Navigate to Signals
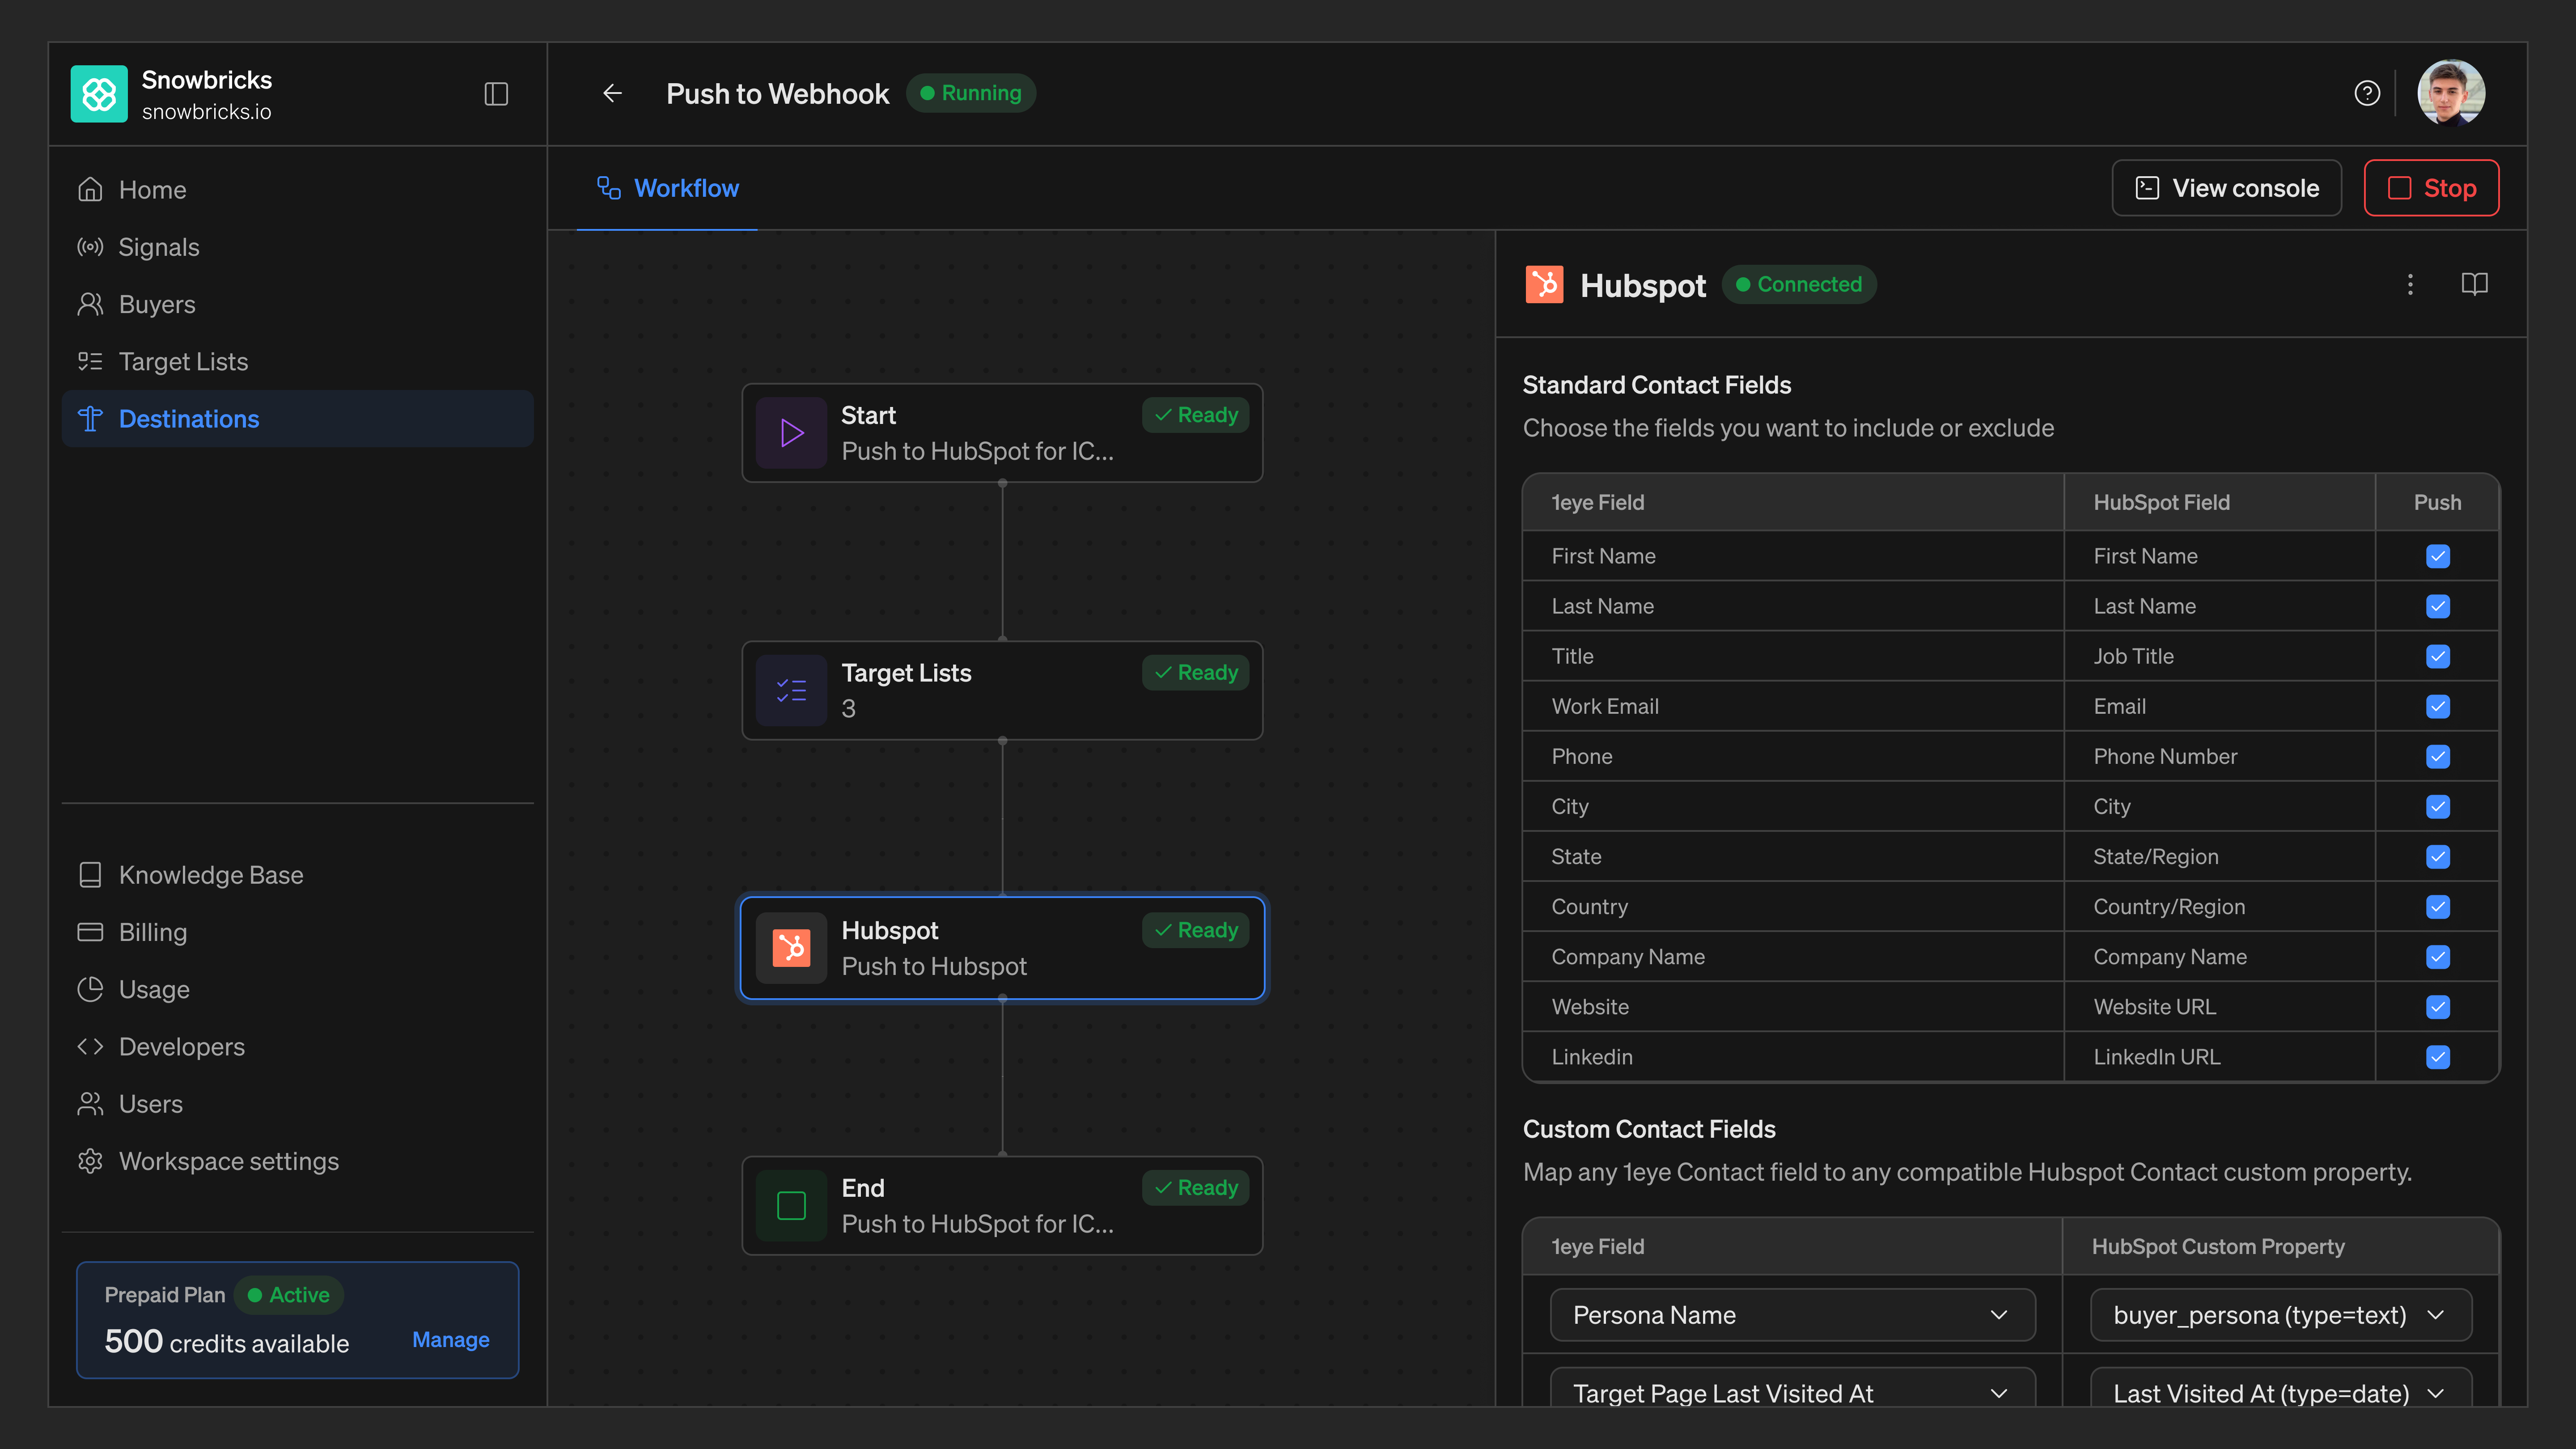 297,247
